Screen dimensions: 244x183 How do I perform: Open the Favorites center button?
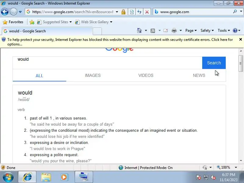coord(13,22)
